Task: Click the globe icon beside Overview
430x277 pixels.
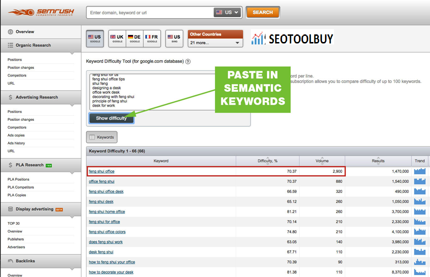Action: (x=11, y=32)
